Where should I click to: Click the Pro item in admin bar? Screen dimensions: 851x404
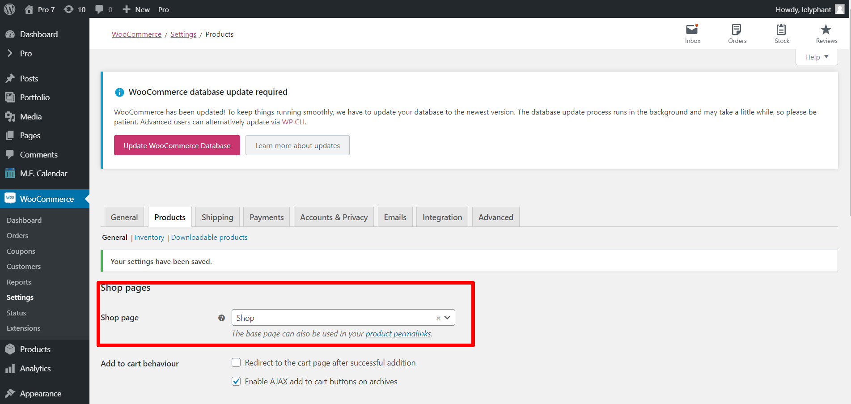click(164, 9)
